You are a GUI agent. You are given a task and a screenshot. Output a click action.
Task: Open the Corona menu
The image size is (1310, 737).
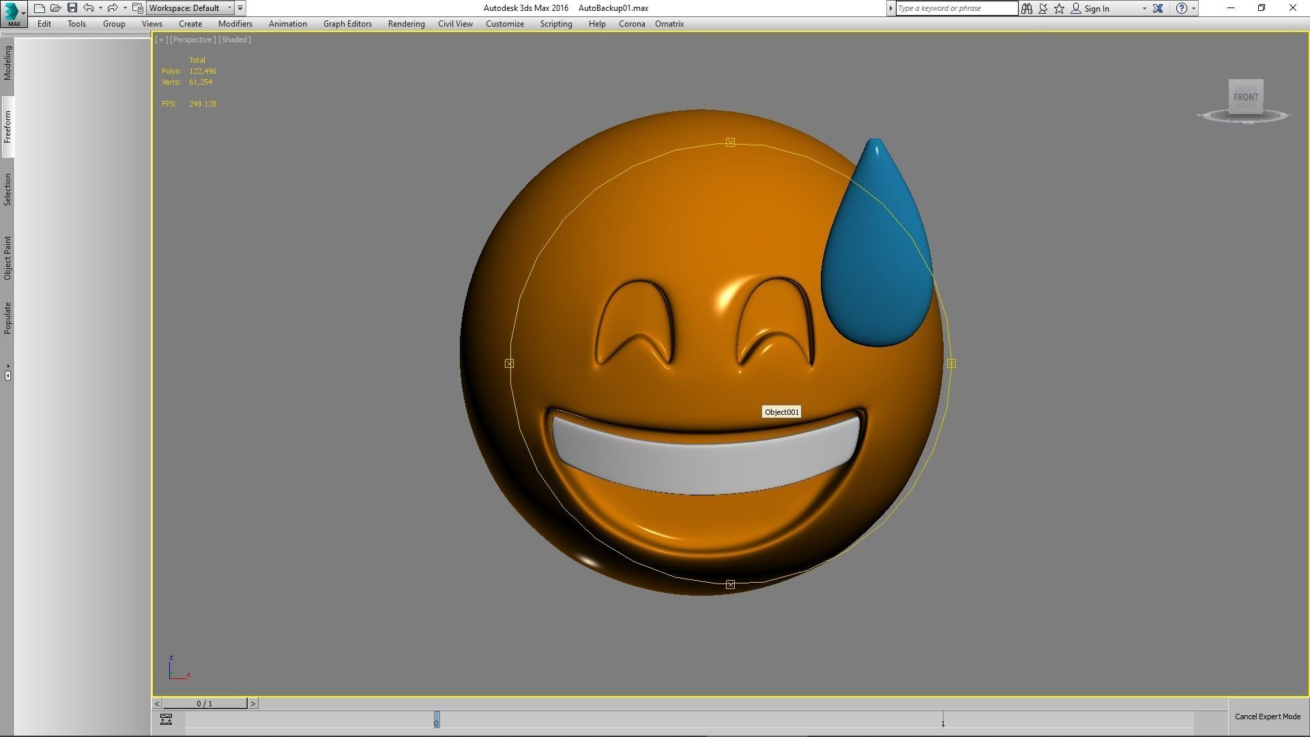[632, 24]
